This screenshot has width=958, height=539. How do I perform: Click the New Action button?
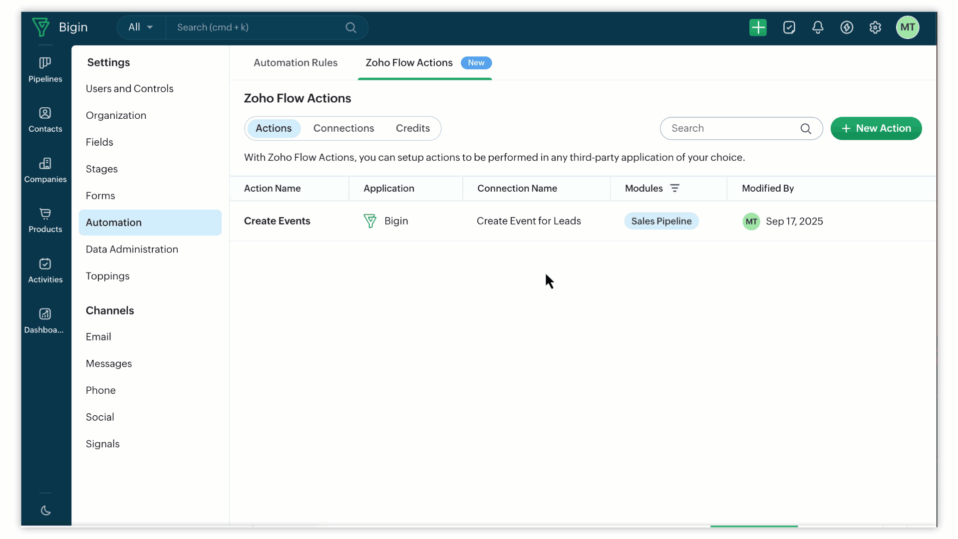pyautogui.click(x=876, y=128)
